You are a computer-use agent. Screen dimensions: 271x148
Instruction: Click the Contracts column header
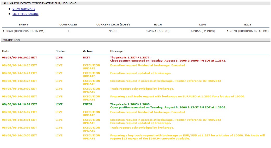pos(68,25)
